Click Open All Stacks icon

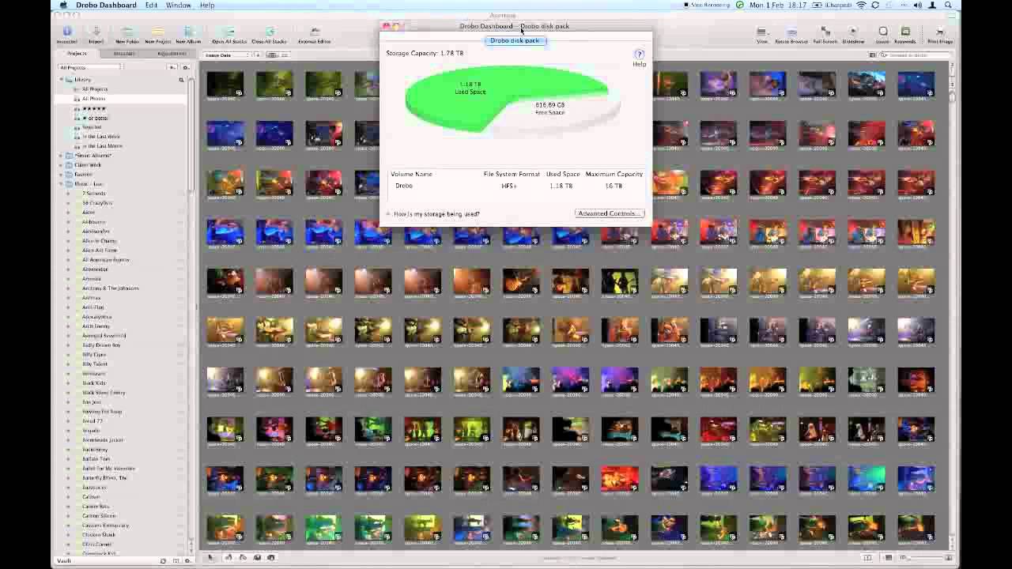coord(229,32)
